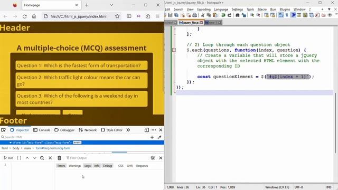This screenshot has width=338, height=190.
Task: Click Question 3 weekend day box
Action: coord(81,99)
